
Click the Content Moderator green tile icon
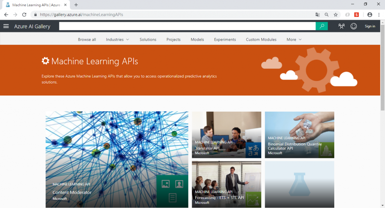[x=172, y=191]
